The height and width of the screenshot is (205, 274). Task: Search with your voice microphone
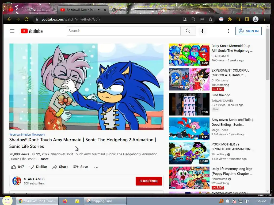[202, 31]
